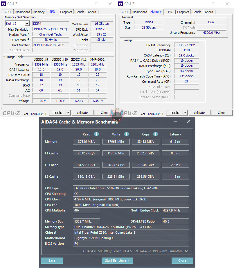Image resolution: width=234 pixels, height=268 pixels.
Task: Open Bench tab in right CPU-Z window
Action: [197, 12]
